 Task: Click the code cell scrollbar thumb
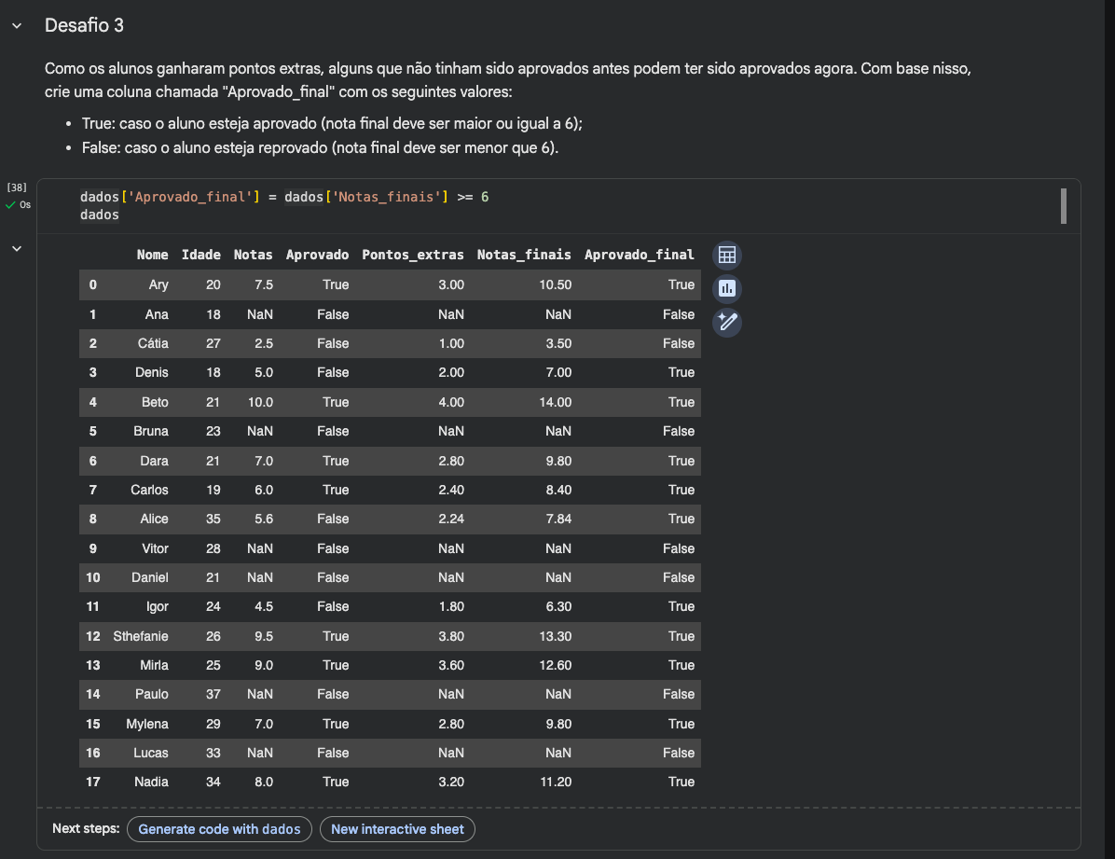coord(1063,206)
